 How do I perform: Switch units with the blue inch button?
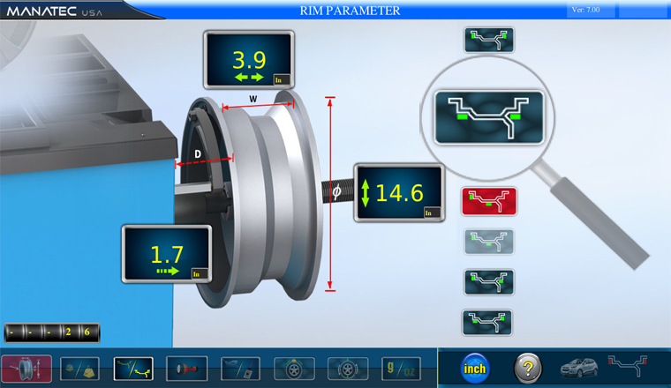[475, 369]
